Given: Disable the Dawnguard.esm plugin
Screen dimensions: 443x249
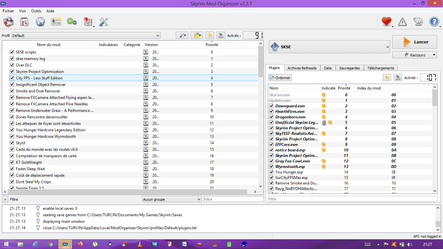Looking at the screenshot, I should coord(271,106).
